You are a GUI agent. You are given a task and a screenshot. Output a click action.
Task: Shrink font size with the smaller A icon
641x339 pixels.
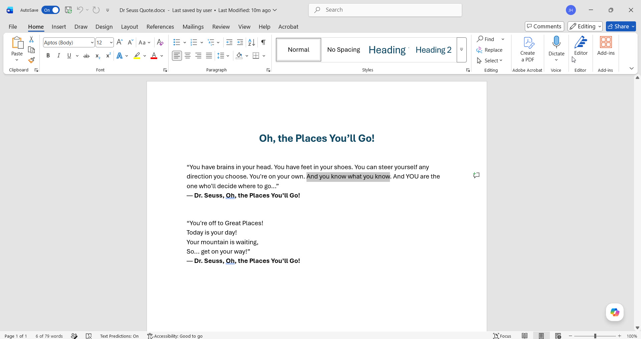coord(131,42)
